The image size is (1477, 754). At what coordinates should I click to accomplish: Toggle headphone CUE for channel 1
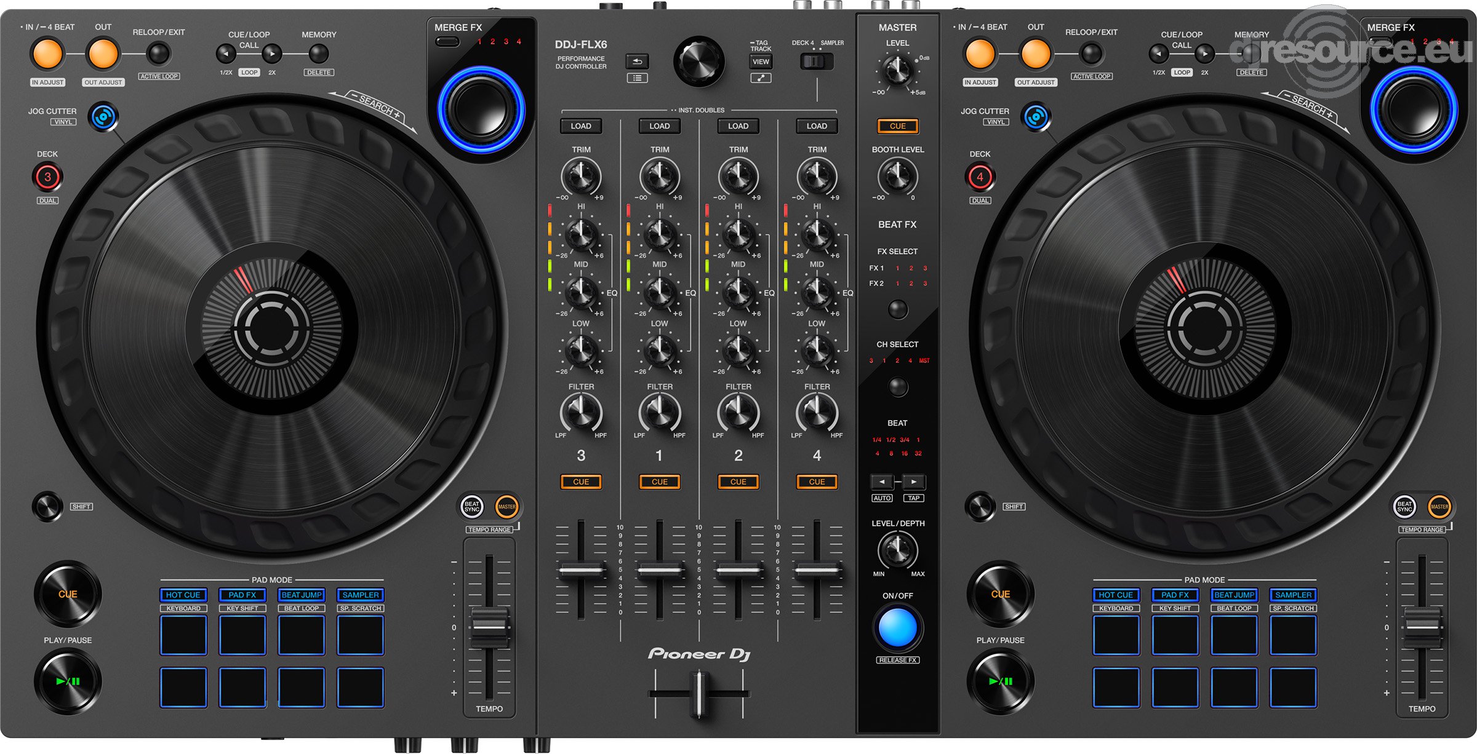pos(659,482)
